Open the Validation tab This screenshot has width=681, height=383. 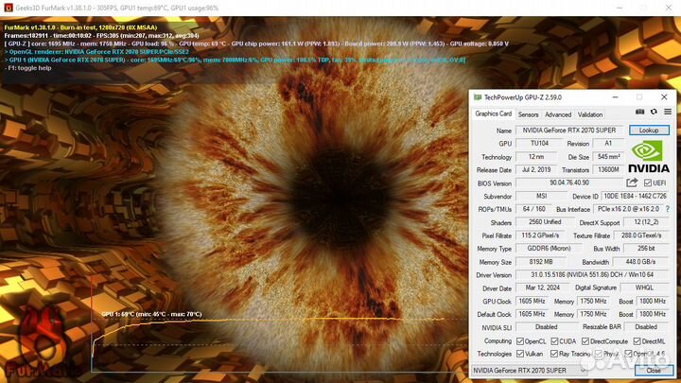[589, 114]
